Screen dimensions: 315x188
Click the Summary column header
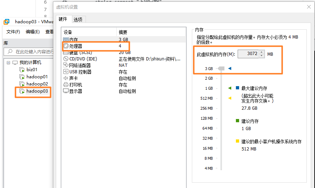(x=151, y=32)
